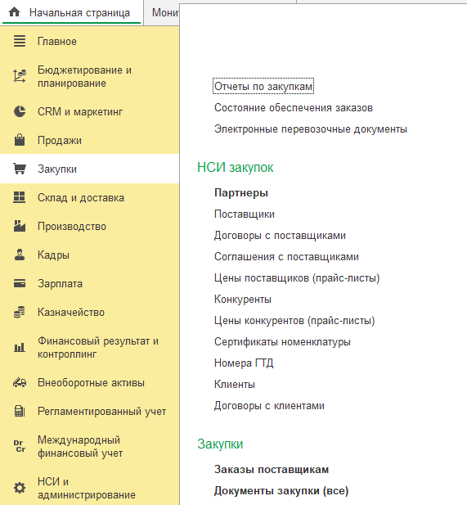467x505 pixels.
Task: Open the Партнеры list
Action: point(241,192)
